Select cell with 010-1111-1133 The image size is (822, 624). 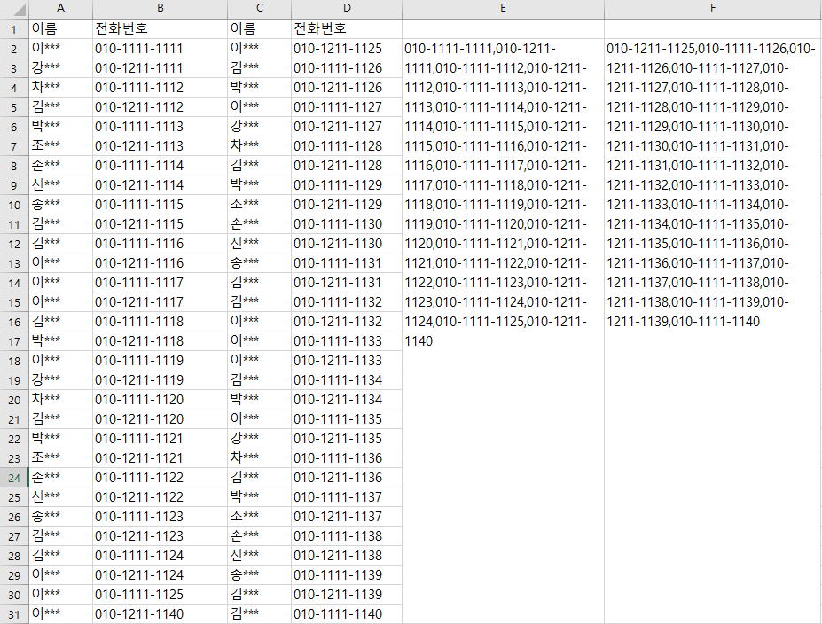pos(347,340)
